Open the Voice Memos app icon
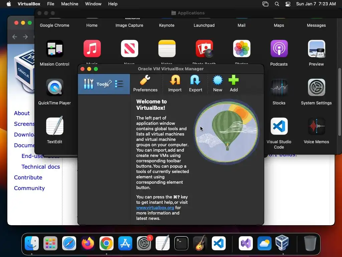This screenshot has height=257, width=342. tap(317, 126)
